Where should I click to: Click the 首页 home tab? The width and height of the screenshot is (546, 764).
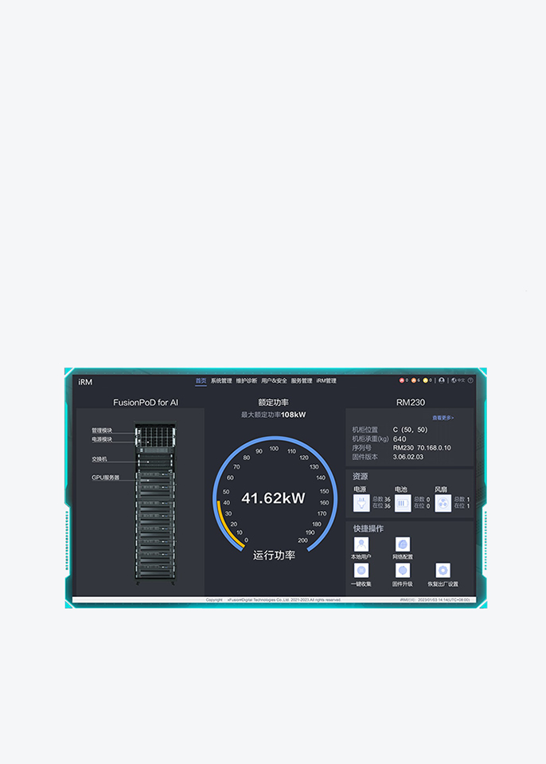coord(201,381)
